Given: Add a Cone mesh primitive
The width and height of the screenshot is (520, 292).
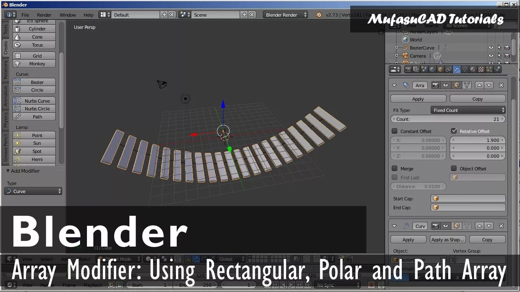Looking at the screenshot, I should [x=34, y=37].
